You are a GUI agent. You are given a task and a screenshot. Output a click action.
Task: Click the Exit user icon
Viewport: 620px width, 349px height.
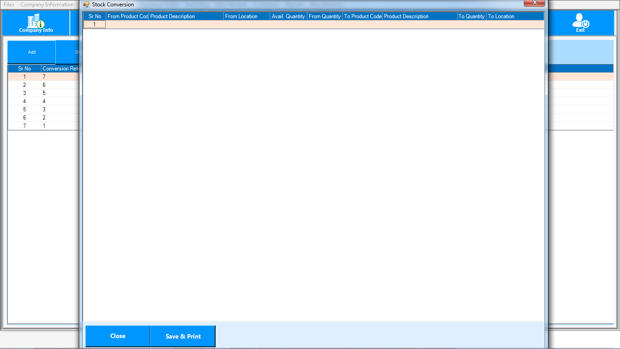[x=580, y=22]
